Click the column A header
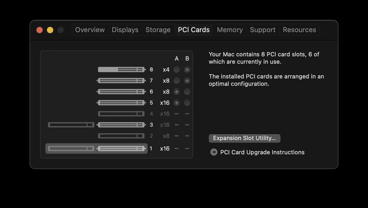 pos(177,58)
